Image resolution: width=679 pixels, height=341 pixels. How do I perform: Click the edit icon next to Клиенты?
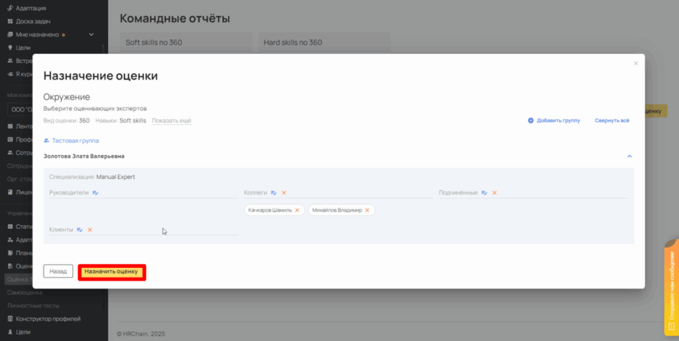pyautogui.click(x=80, y=230)
